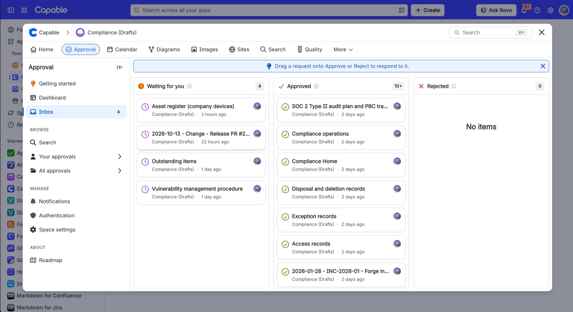This screenshot has width=573, height=312.
Task: Open Vulnerability management procedure request
Action: (x=201, y=192)
